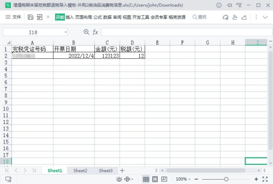Click the zoom slider handle
Screen dimensions: 273x184
(226, 179)
